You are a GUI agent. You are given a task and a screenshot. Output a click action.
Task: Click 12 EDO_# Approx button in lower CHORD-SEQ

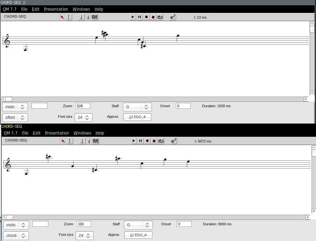(138, 235)
